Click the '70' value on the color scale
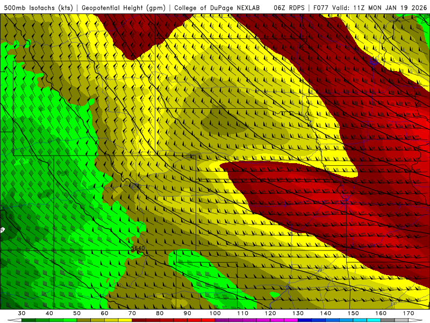This screenshot has height=323, width=430. point(132,313)
